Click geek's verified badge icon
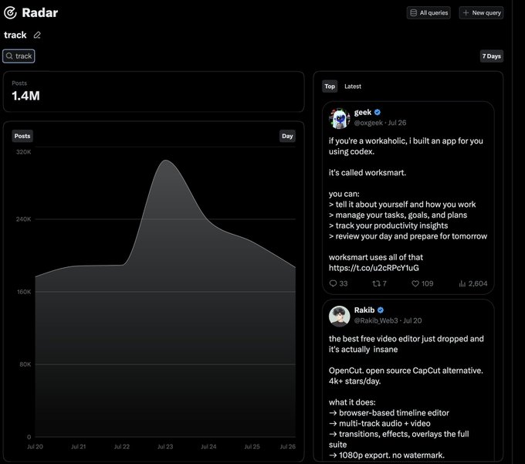 [x=378, y=112]
